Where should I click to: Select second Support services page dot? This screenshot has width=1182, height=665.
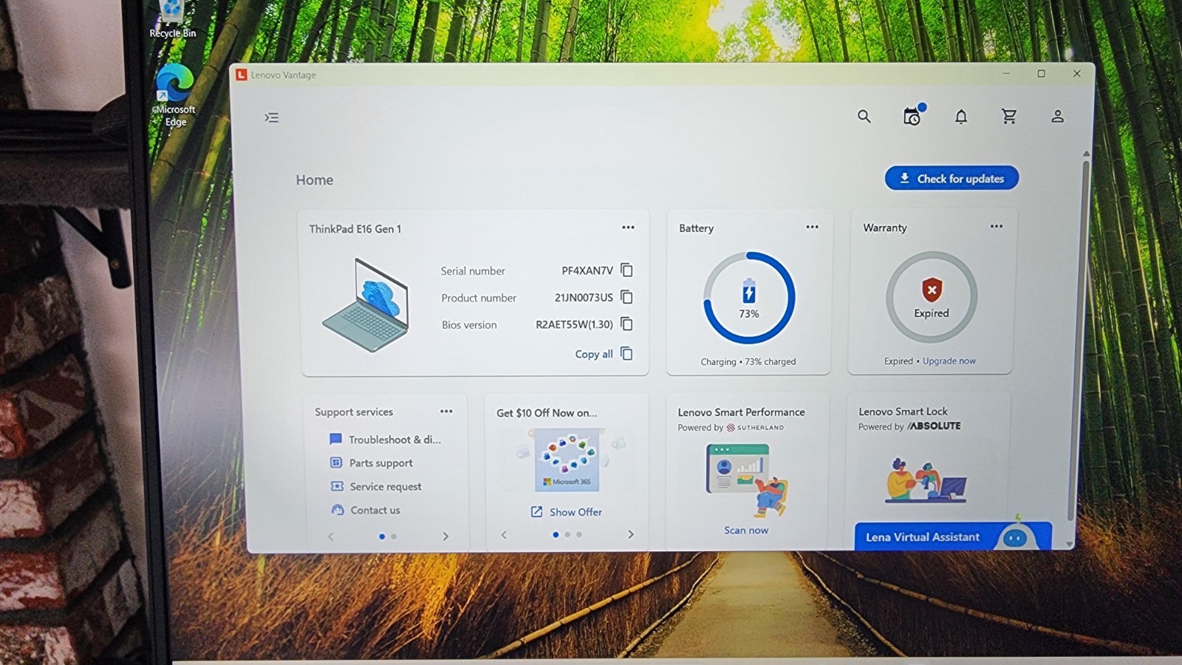(394, 536)
